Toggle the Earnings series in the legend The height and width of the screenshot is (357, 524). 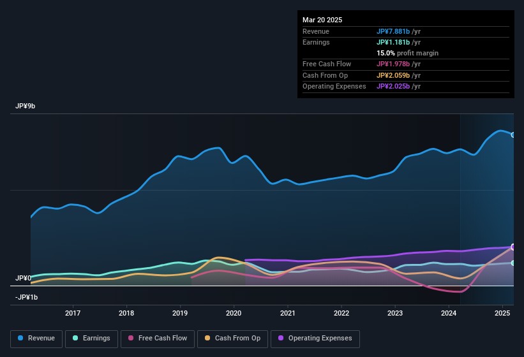tap(91, 339)
